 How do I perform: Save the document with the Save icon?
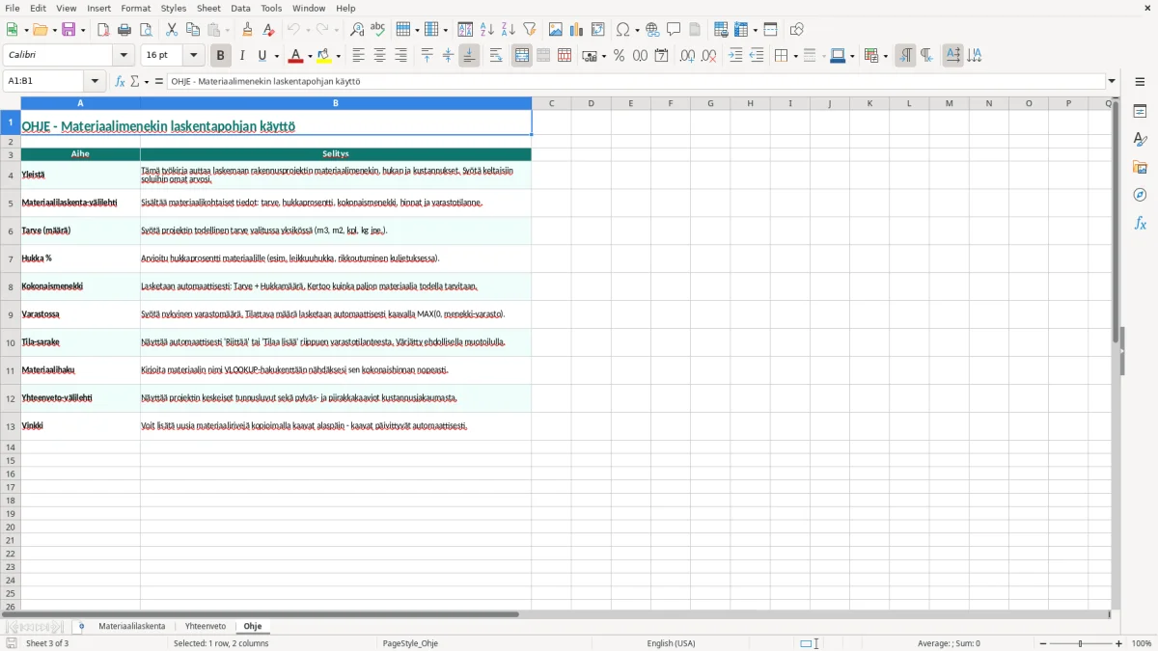click(x=69, y=30)
